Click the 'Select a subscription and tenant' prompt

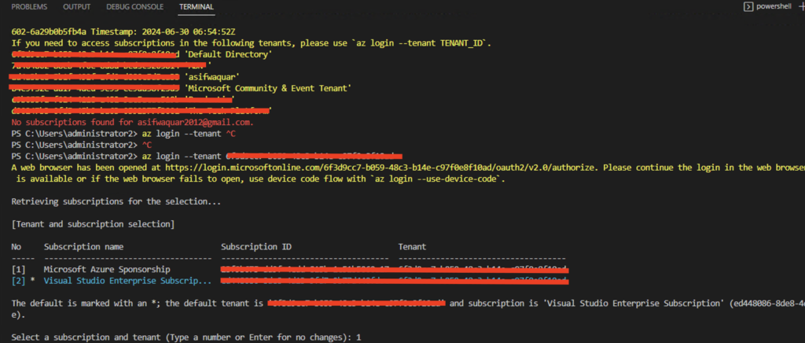pos(186,337)
